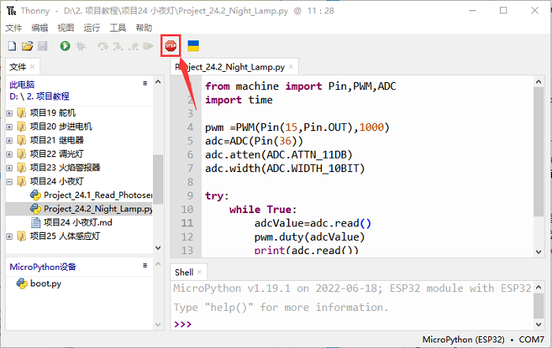Close the 文件 panel tab

(x=32, y=67)
